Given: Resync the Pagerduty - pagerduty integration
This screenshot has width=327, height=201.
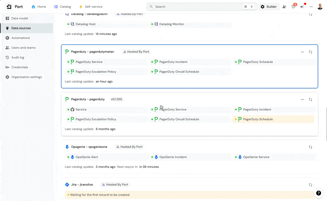Looking at the screenshot, I should 311,99.
